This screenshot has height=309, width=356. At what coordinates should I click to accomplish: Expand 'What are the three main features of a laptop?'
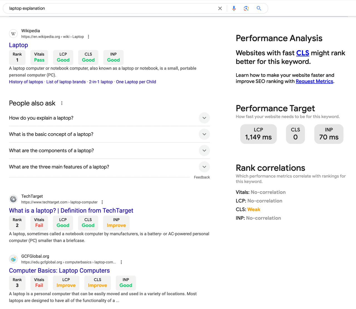109,167
